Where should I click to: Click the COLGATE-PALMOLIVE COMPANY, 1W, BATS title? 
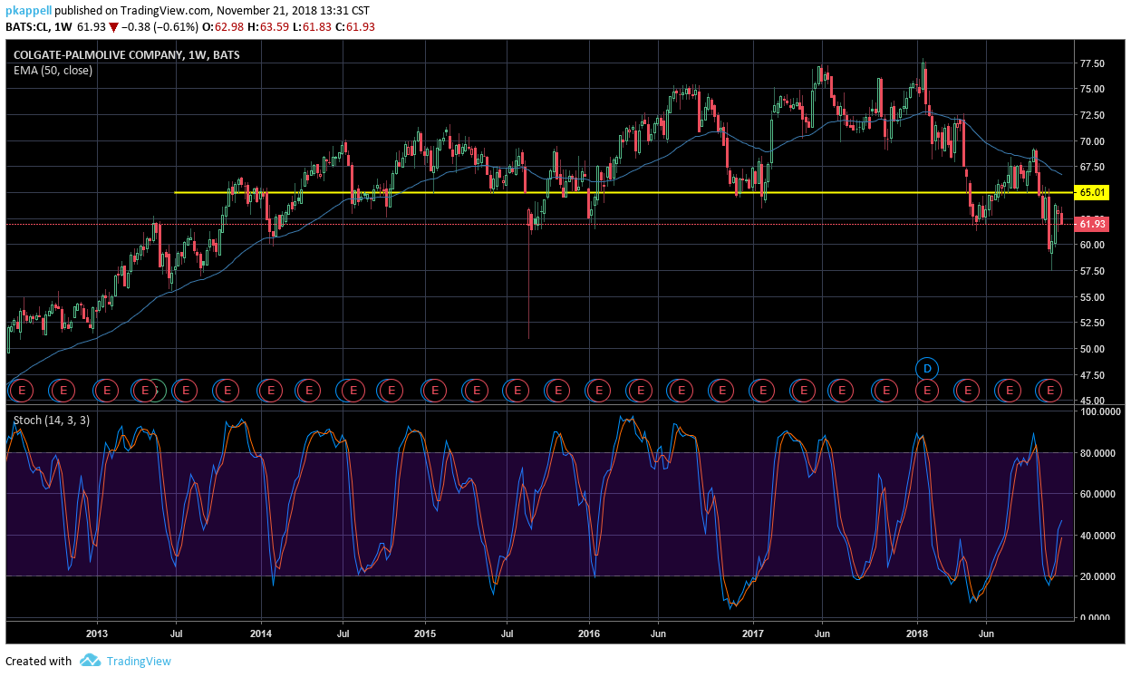point(126,55)
